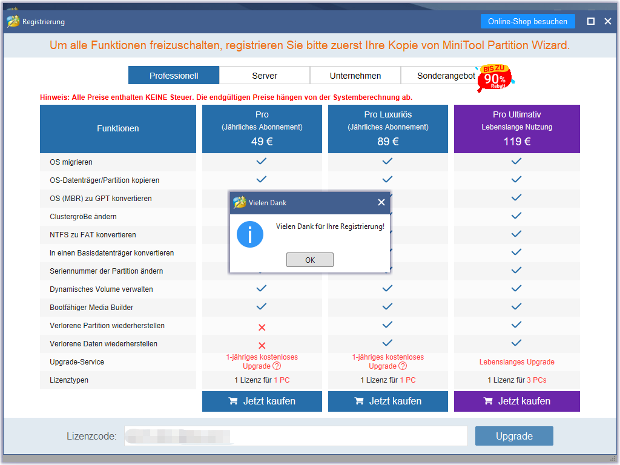620x465 pixels.
Task: Click the MiniTool icon in the Vielen Dank dialog title
Action: pyautogui.click(x=239, y=202)
